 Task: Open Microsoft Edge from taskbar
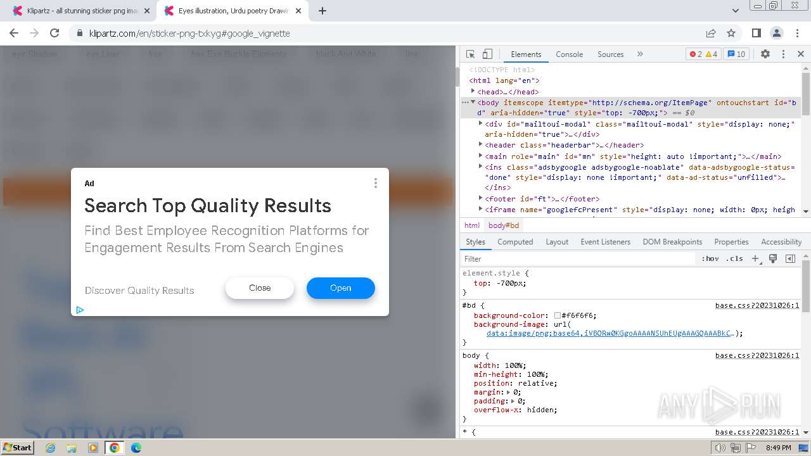click(136, 448)
